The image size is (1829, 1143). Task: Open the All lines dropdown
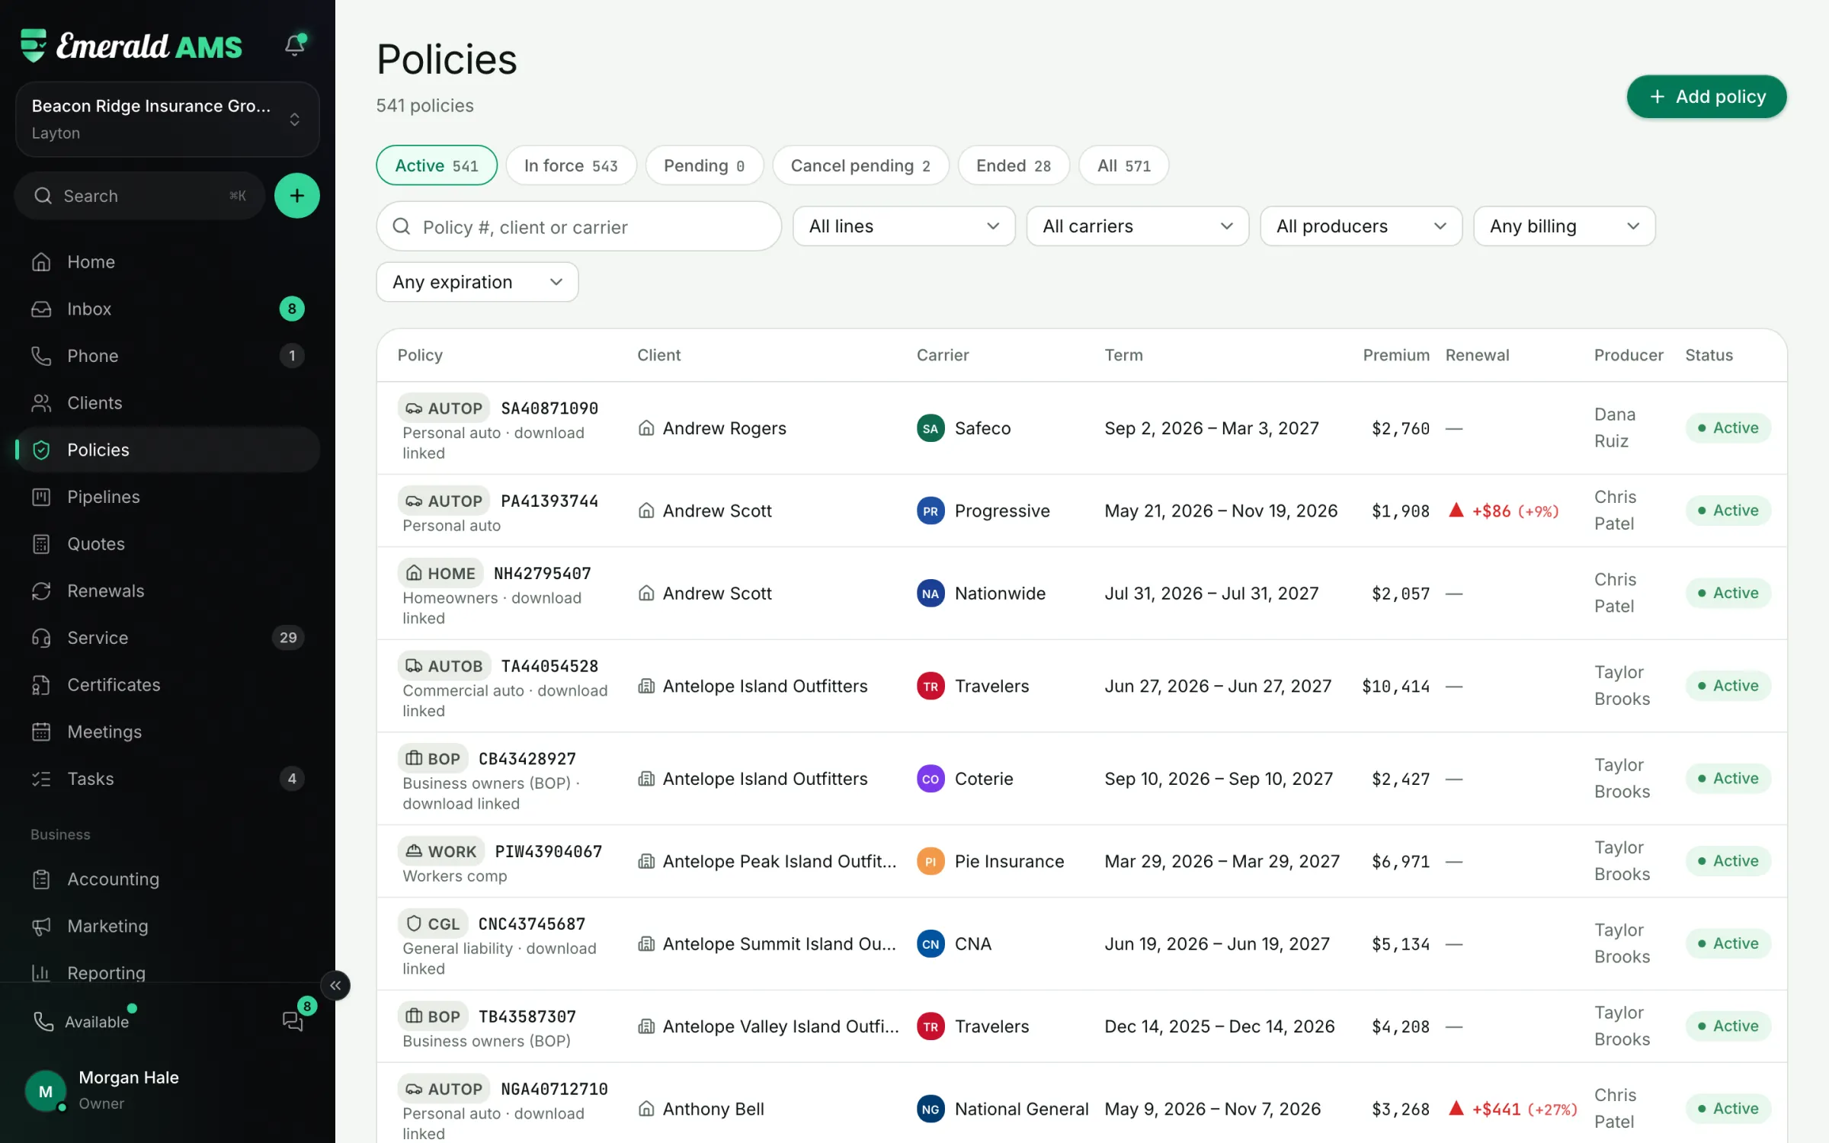904,226
